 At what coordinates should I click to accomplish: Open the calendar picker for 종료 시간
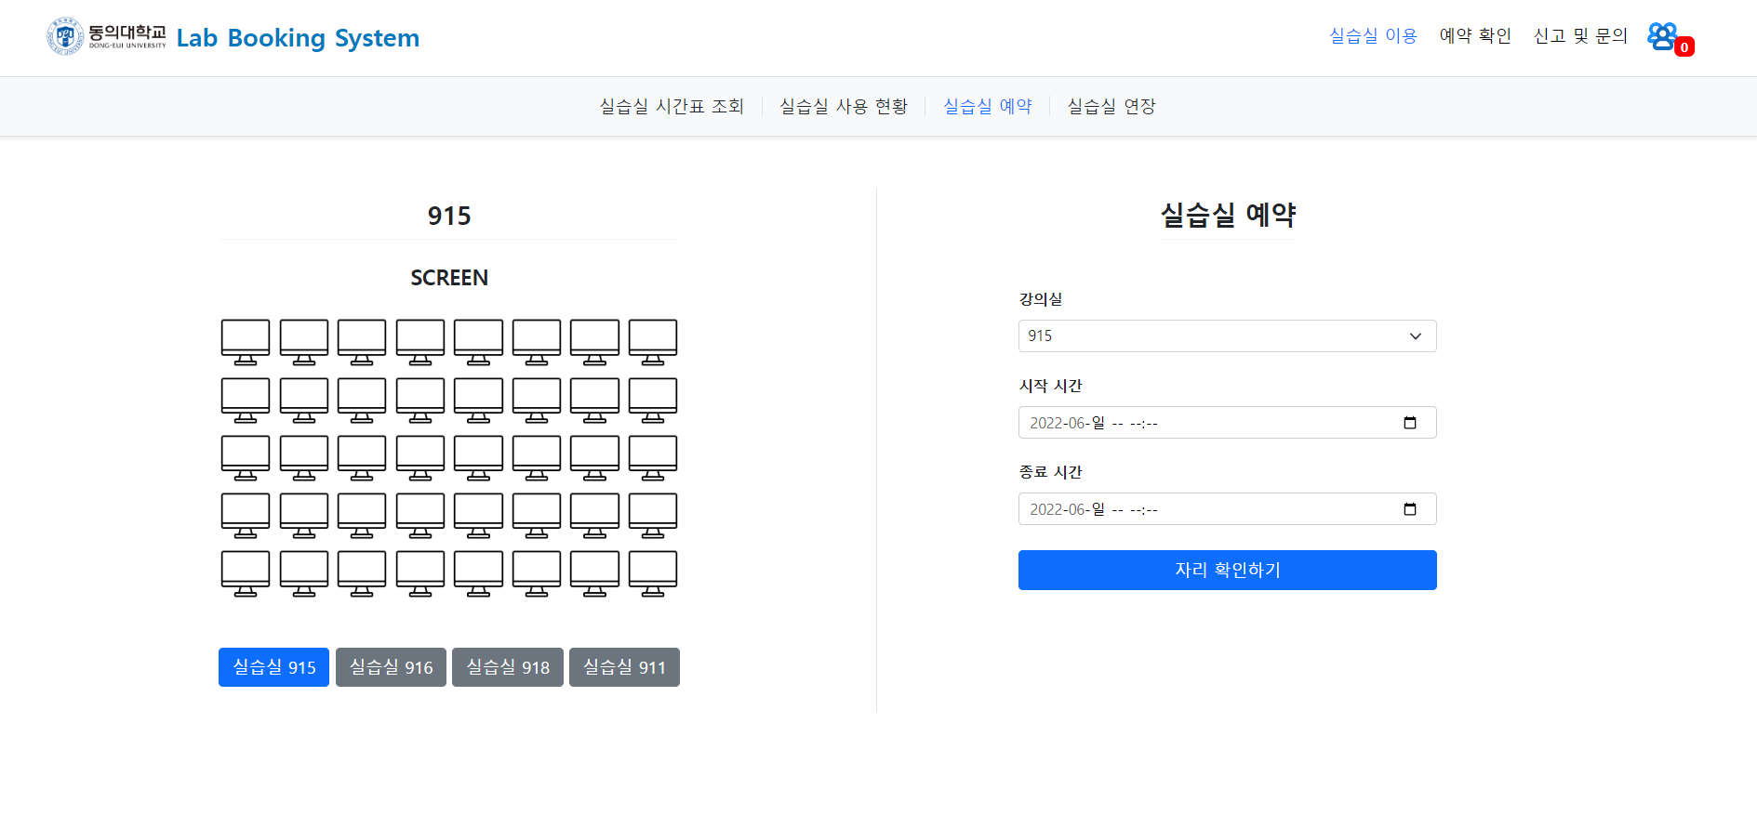click(1410, 508)
